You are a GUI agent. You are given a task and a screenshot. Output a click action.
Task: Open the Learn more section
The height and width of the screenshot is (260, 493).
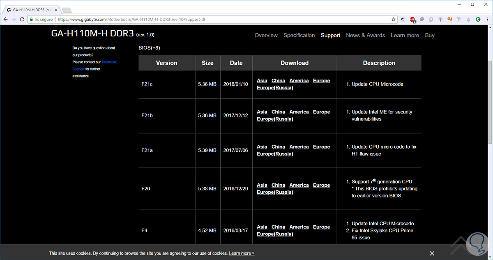pos(405,35)
